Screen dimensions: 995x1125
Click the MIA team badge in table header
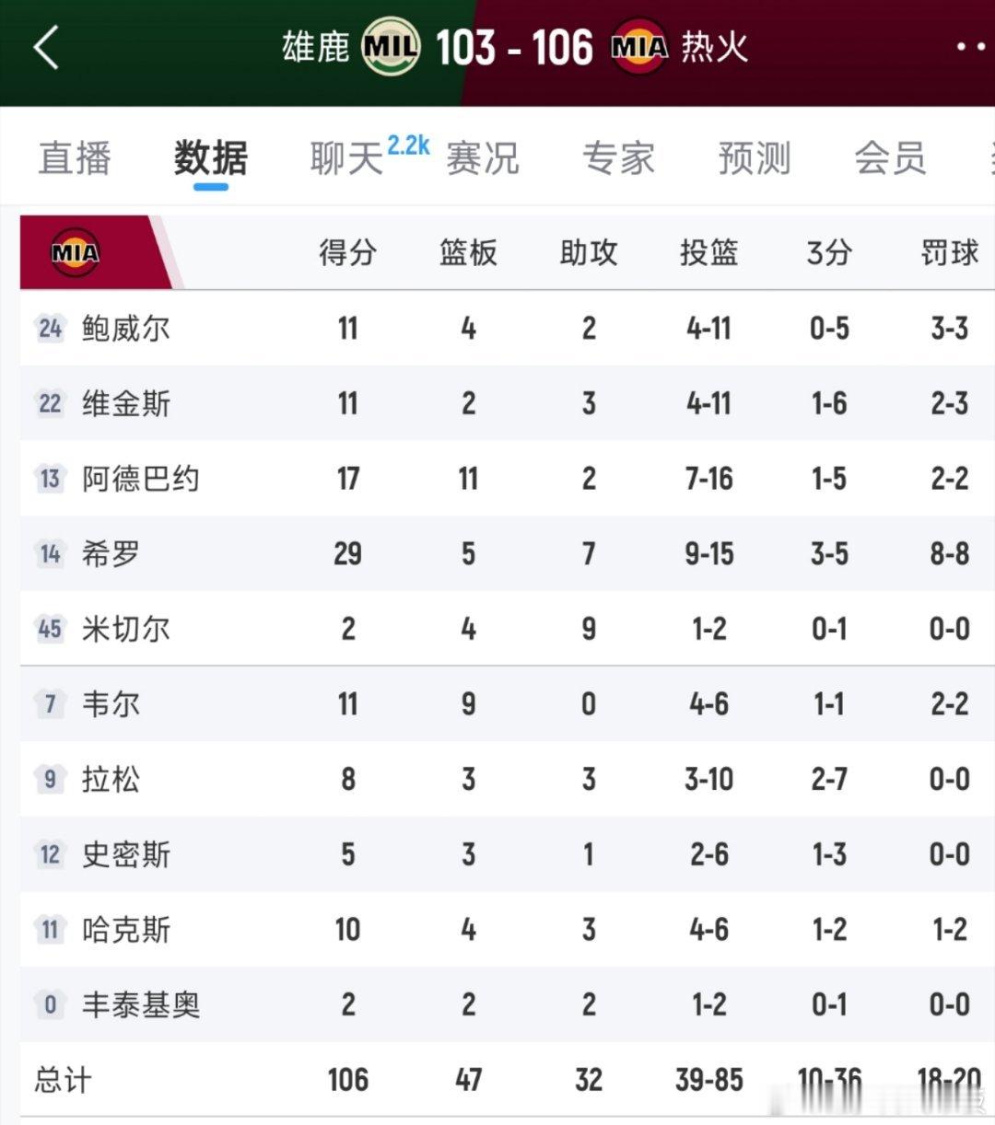76,252
